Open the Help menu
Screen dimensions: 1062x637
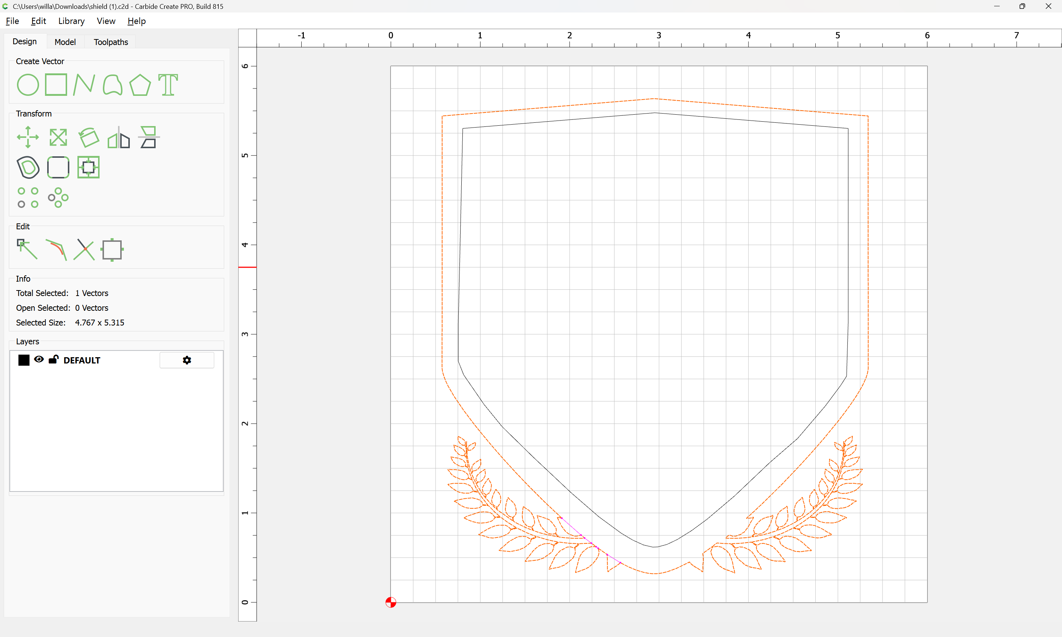tap(136, 21)
